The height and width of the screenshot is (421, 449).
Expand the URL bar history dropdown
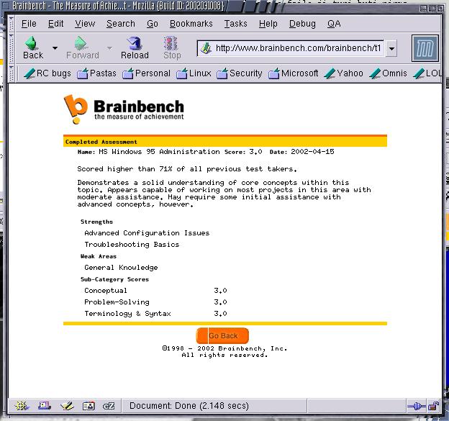tap(391, 48)
